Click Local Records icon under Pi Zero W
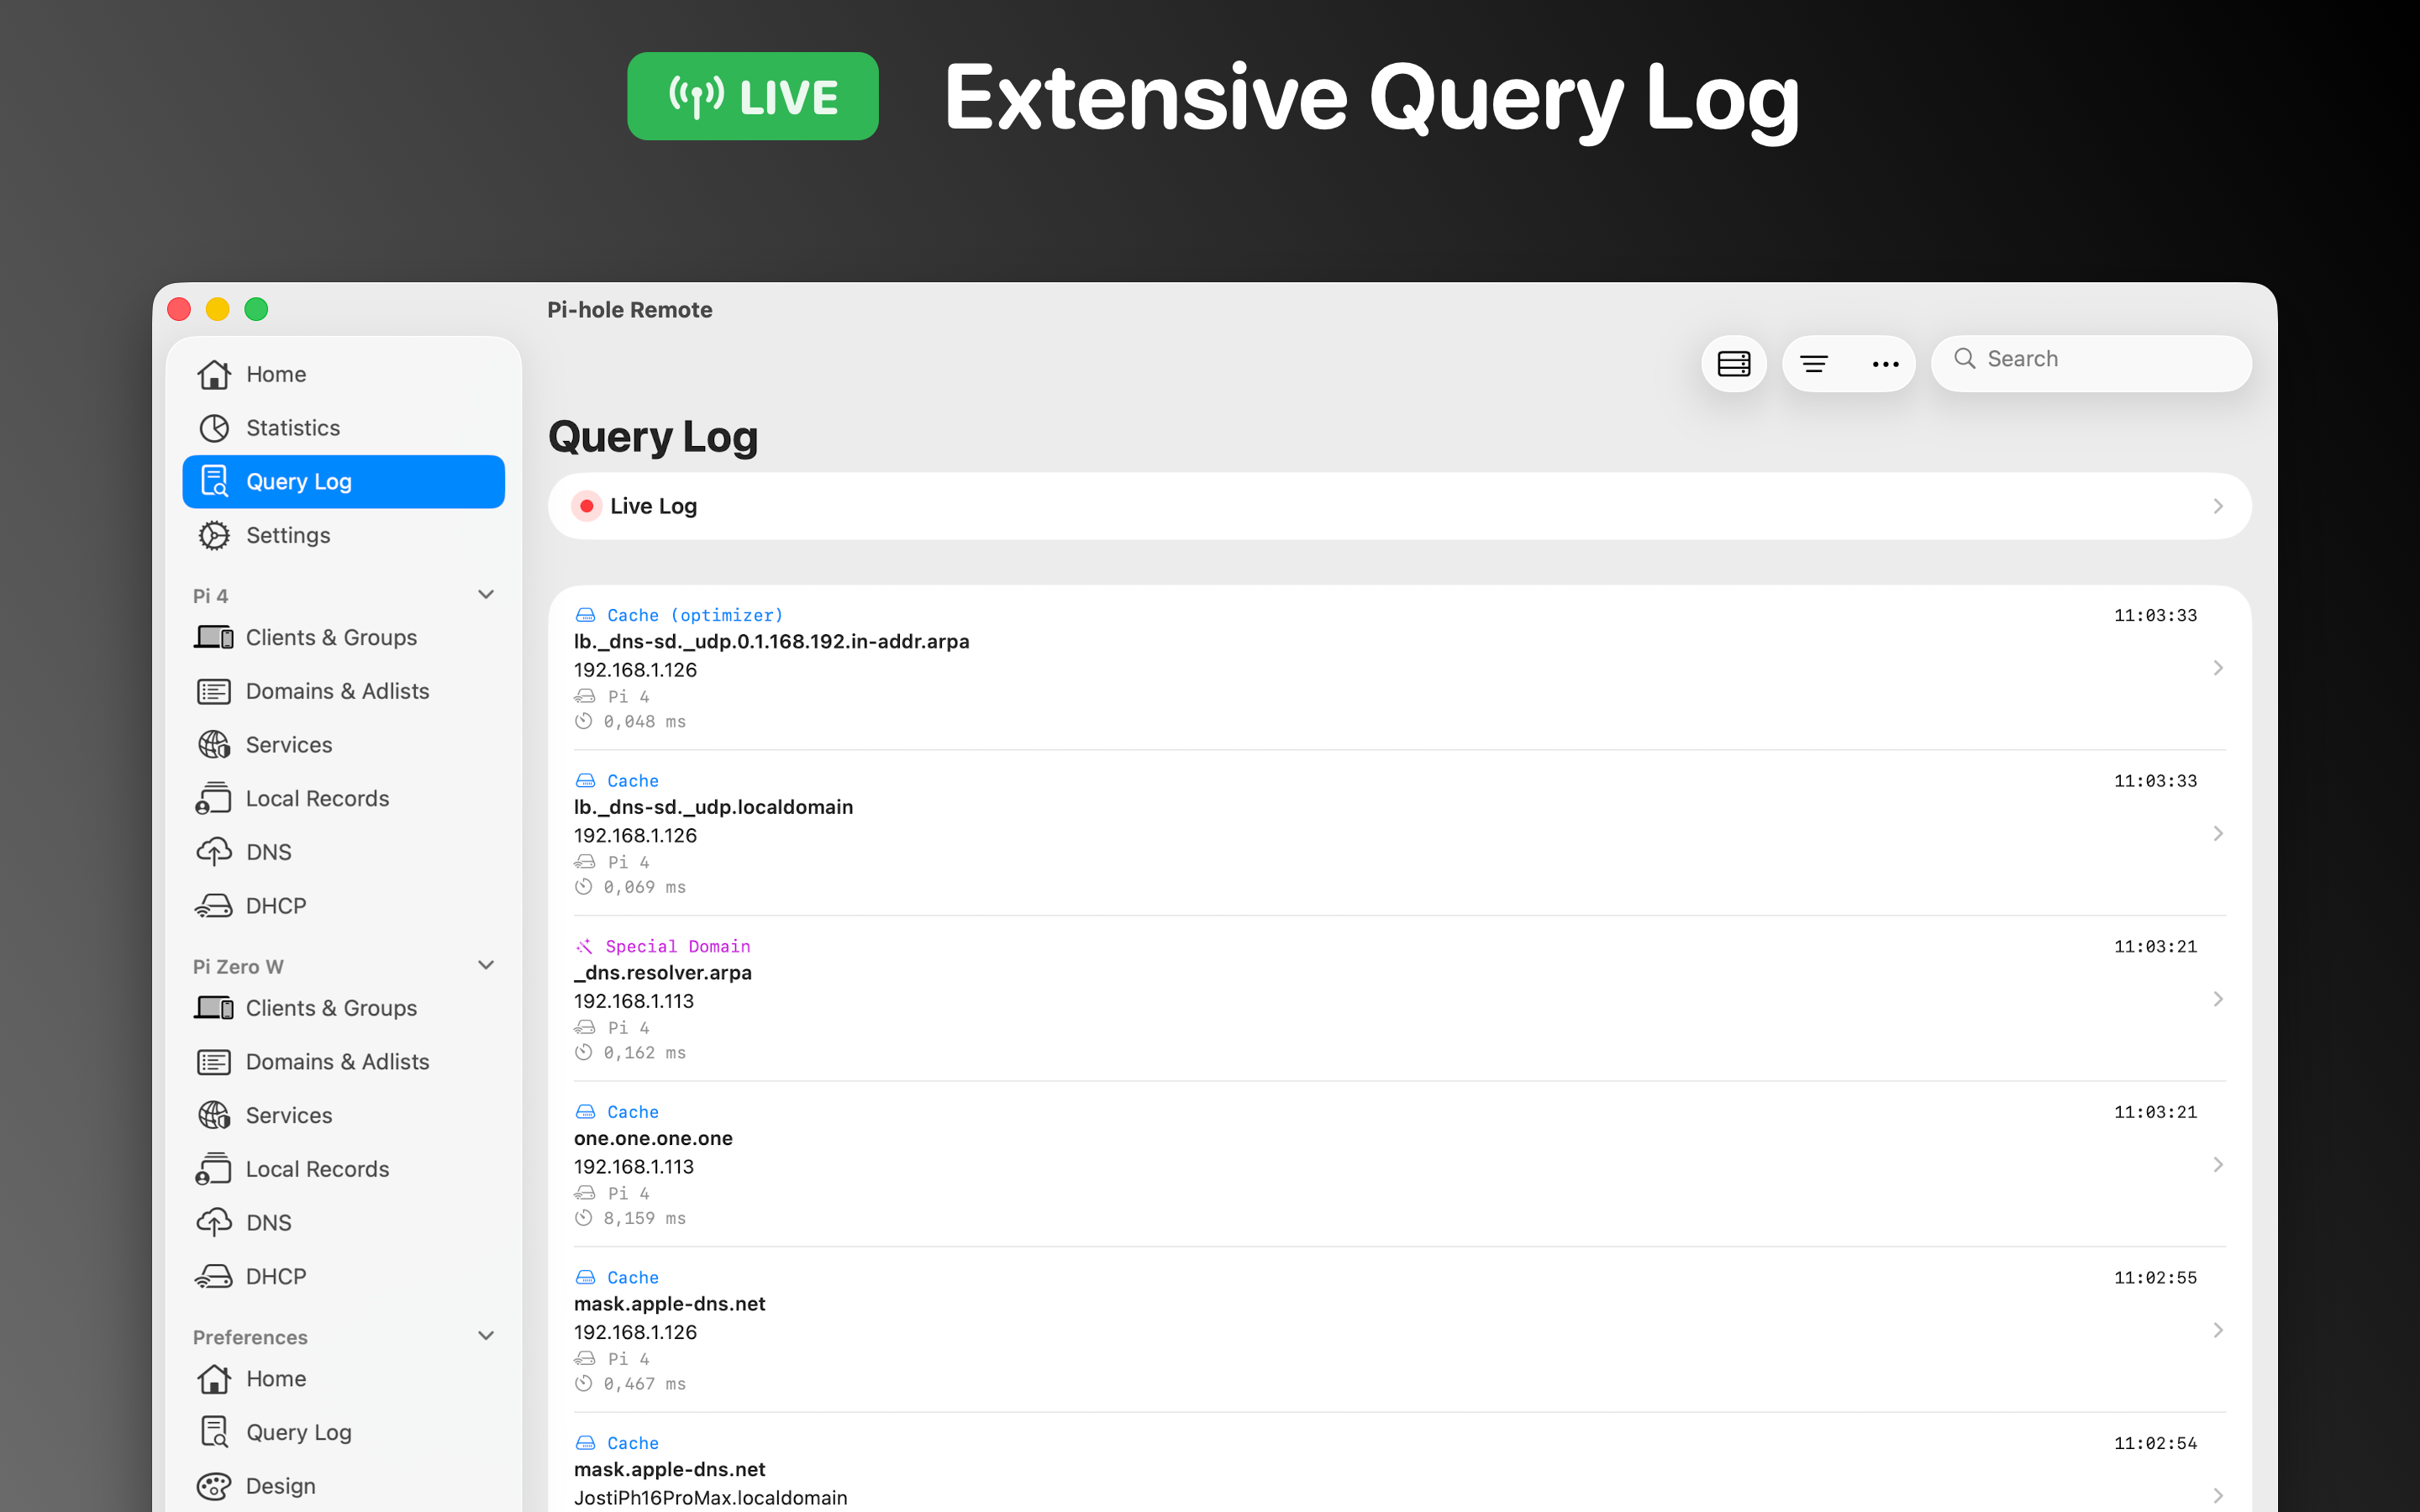The width and height of the screenshot is (2420, 1512). pyautogui.click(x=214, y=1169)
